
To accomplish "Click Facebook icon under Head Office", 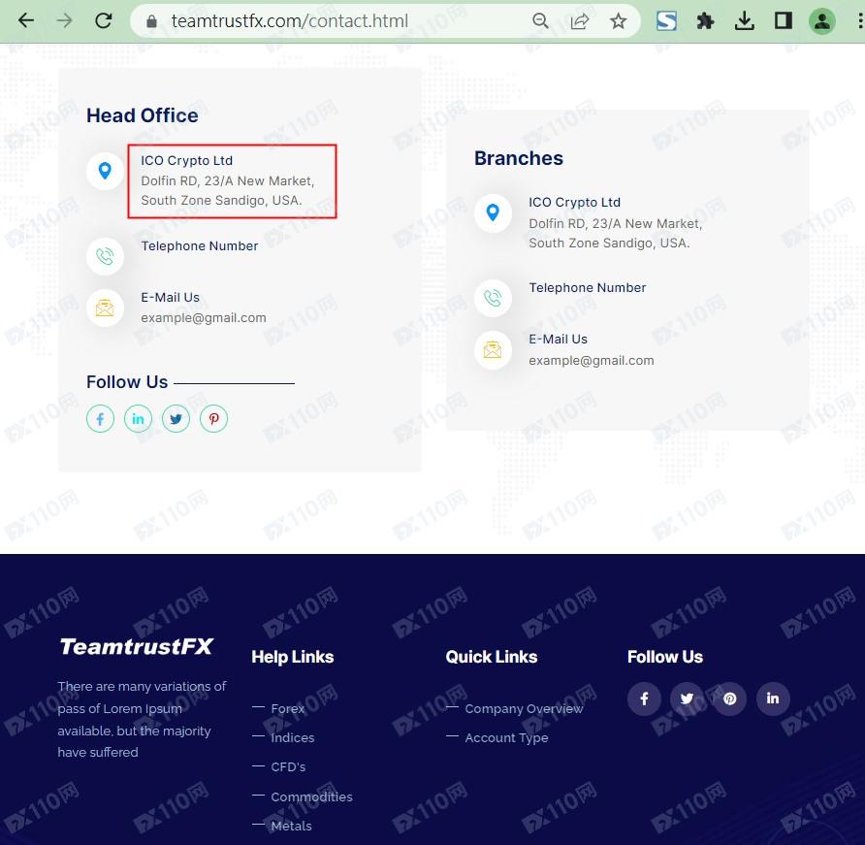I will (101, 419).
